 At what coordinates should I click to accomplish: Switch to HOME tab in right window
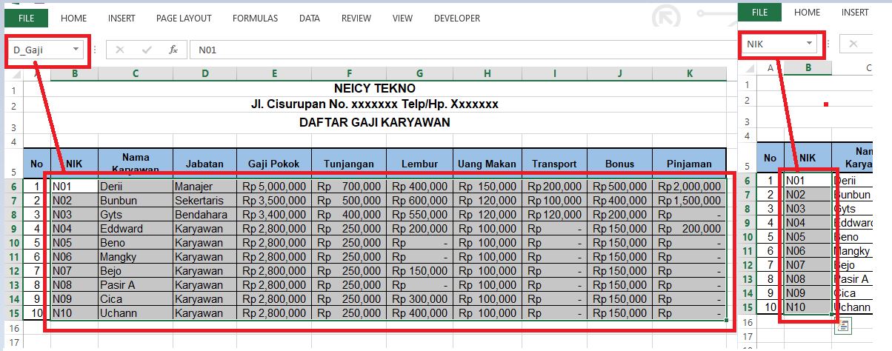(807, 13)
